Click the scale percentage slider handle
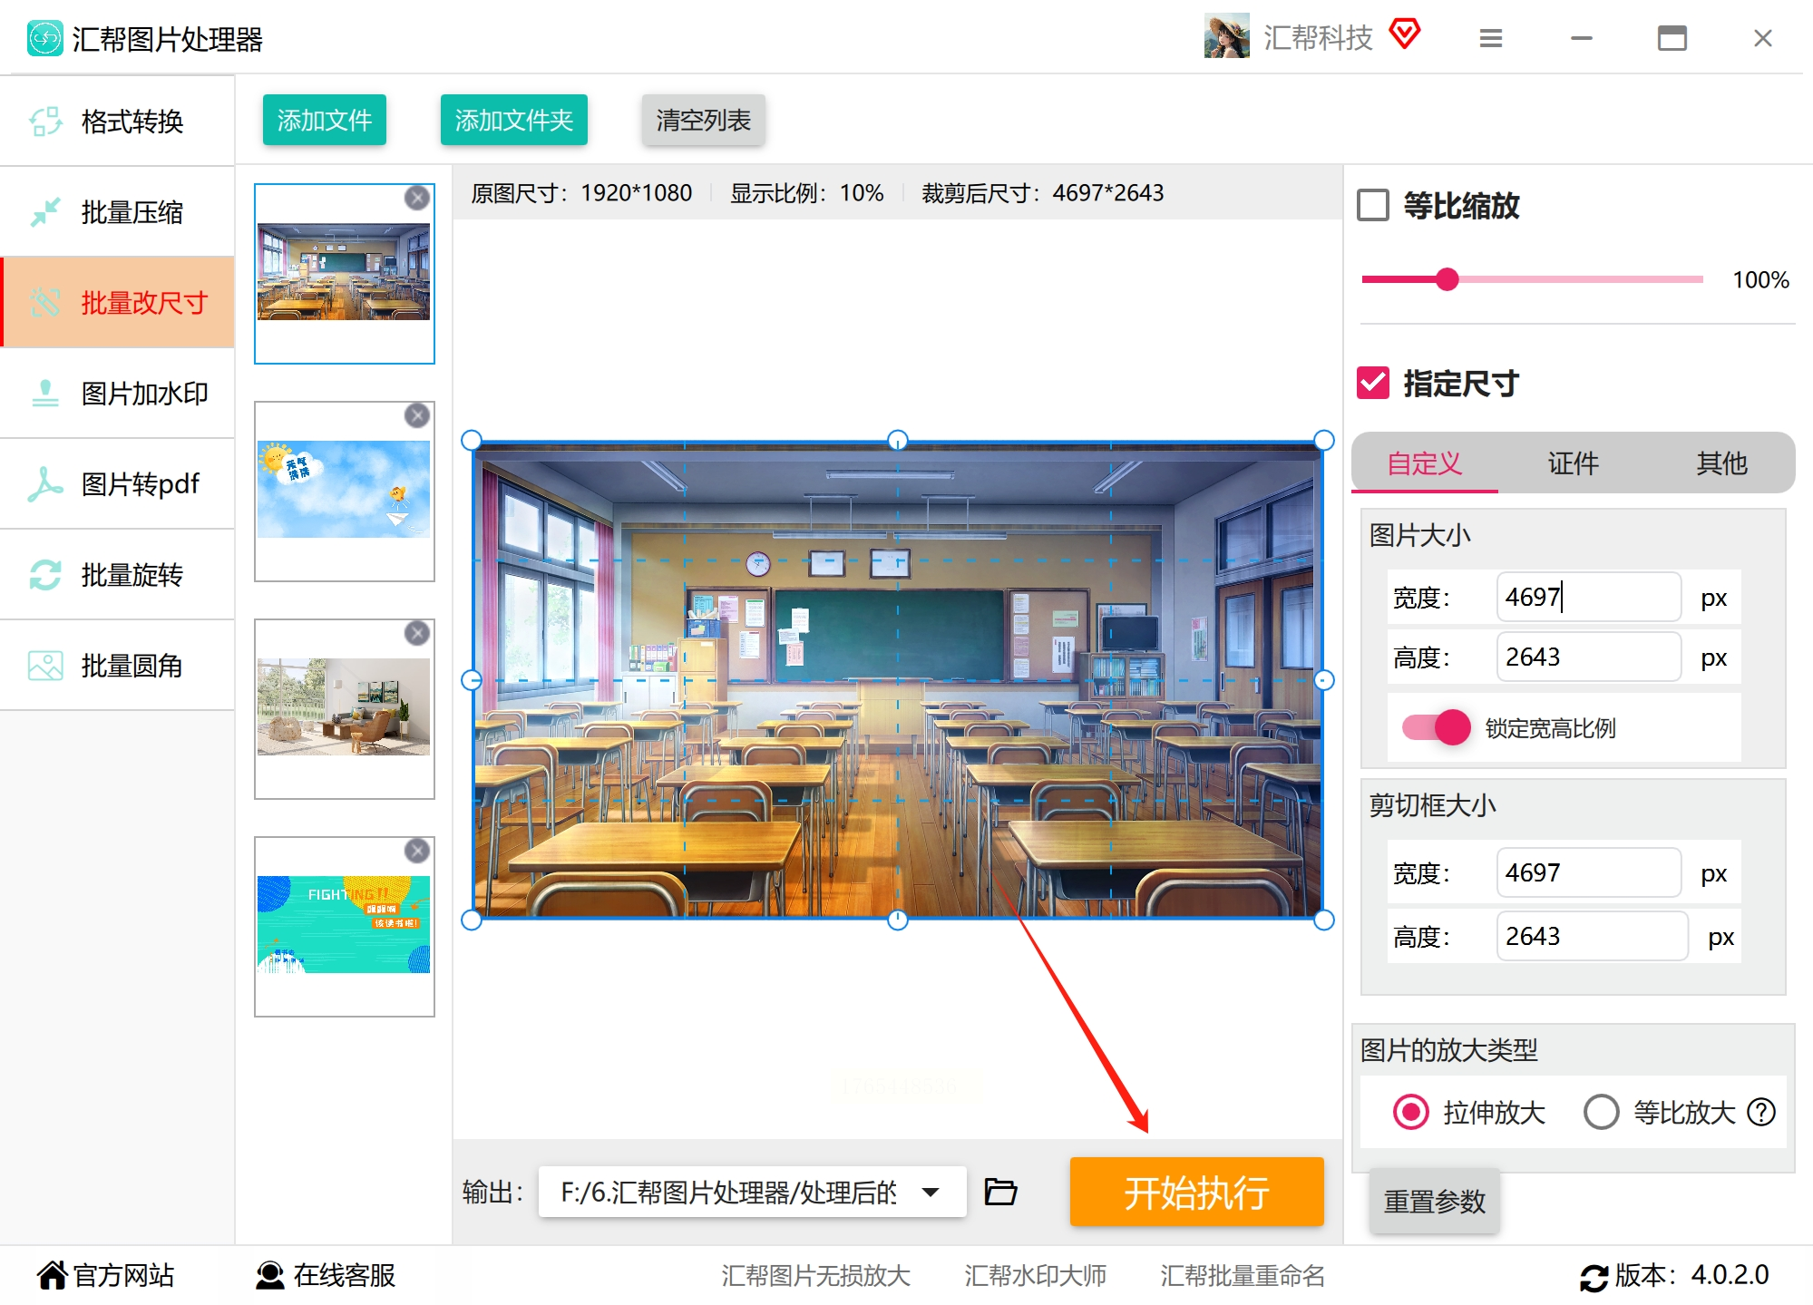Screen dimensions: 1813x1305 pyautogui.click(x=1447, y=279)
